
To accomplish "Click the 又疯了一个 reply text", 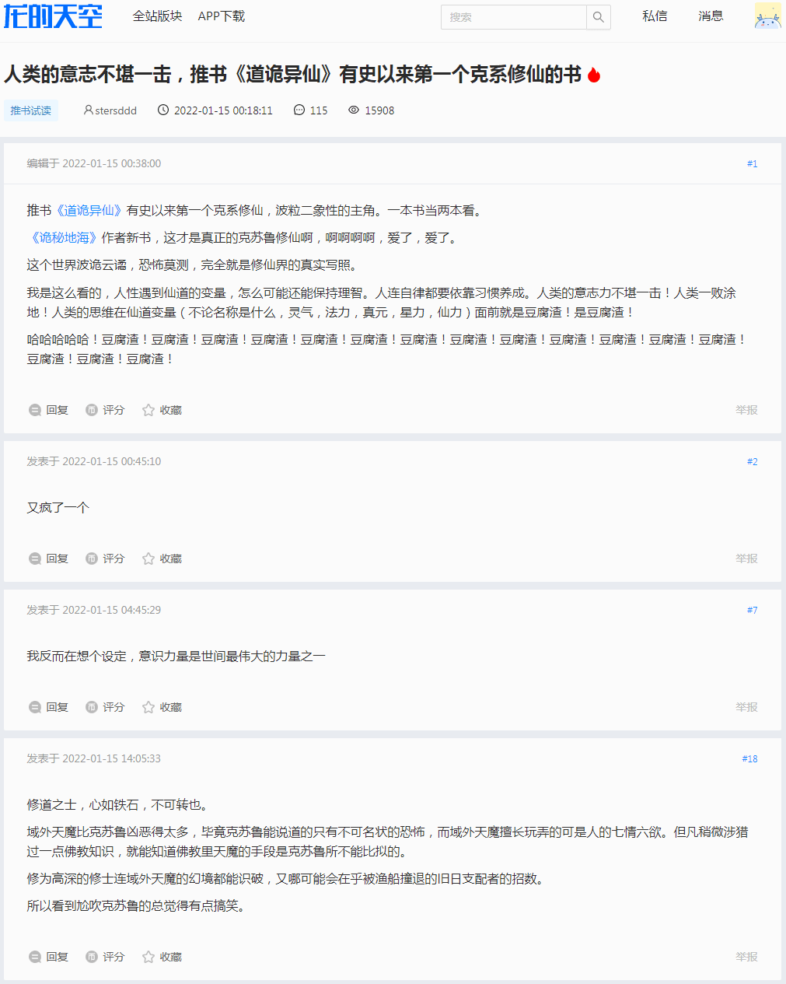I will (58, 508).
